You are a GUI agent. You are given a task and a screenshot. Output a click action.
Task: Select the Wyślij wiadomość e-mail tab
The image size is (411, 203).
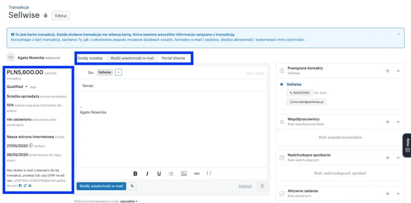tap(132, 58)
